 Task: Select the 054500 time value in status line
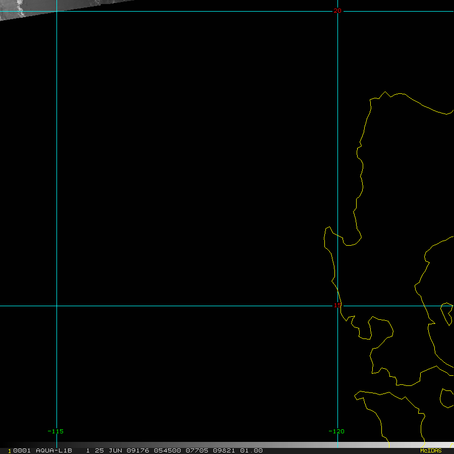pos(167,450)
